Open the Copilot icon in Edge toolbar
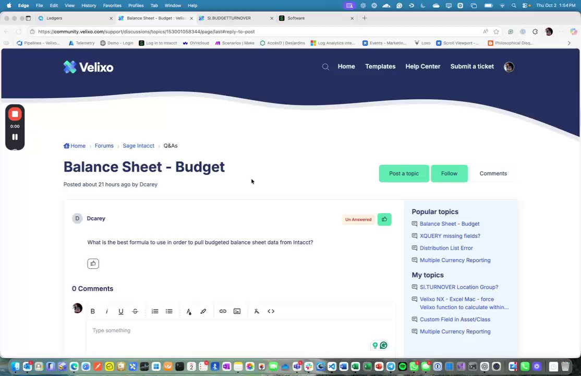The width and height of the screenshot is (581, 376). click(573, 31)
